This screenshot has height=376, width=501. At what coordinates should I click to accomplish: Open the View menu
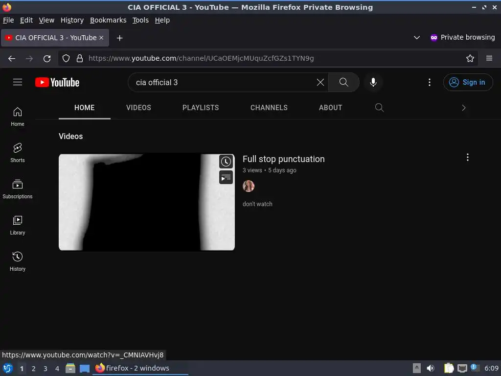pyautogui.click(x=46, y=20)
